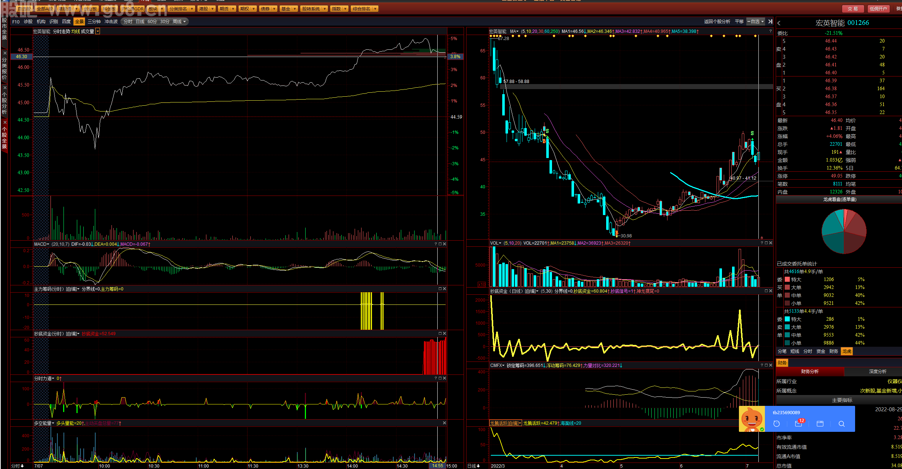This screenshot has height=469, width=902.
Task: Switch chart period to 60分
Action: point(152,22)
